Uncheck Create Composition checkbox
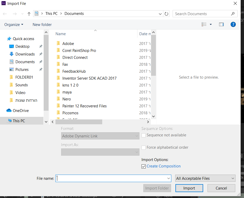The height and width of the screenshot is (198, 244). (x=144, y=166)
